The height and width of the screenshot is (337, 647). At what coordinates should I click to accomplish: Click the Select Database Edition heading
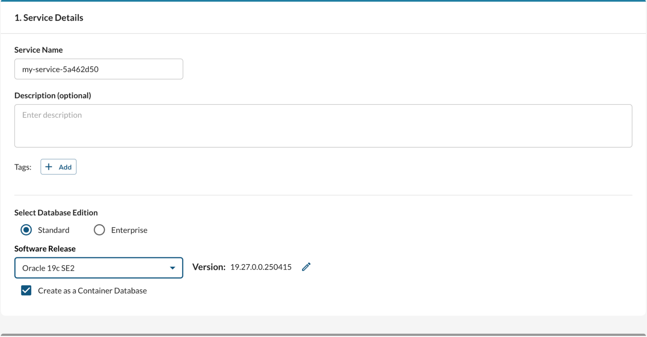[x=56, y=213]
